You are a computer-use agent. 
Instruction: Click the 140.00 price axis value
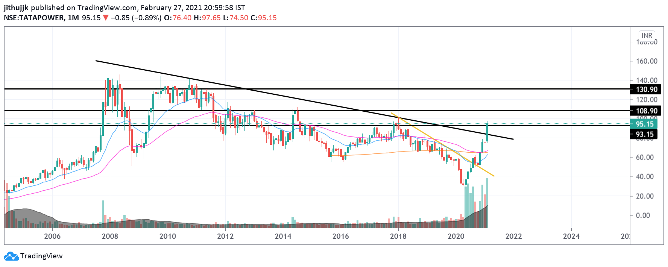click(x=647, y=80)
